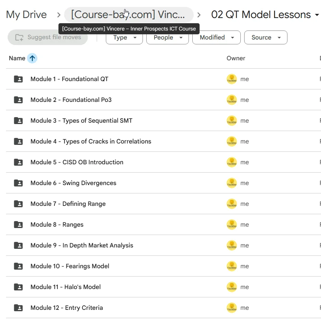Viewport: 321px width, 323px height.
Task: Click the Owner column header
Action: pyautogui.click(x=236, y=58)
